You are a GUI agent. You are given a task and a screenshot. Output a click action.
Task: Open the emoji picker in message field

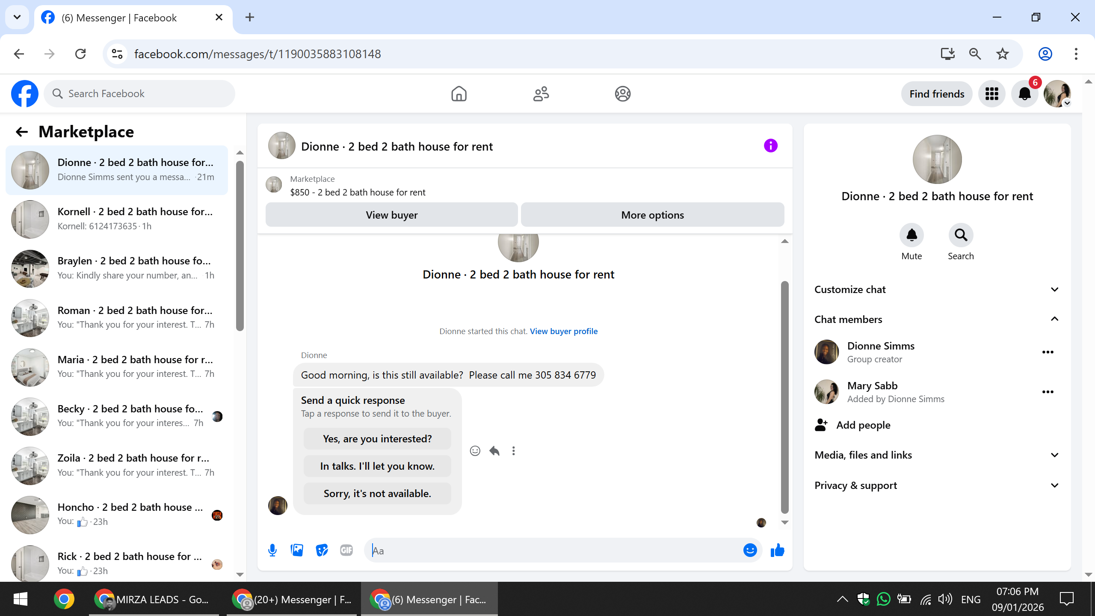click(750, 550)
